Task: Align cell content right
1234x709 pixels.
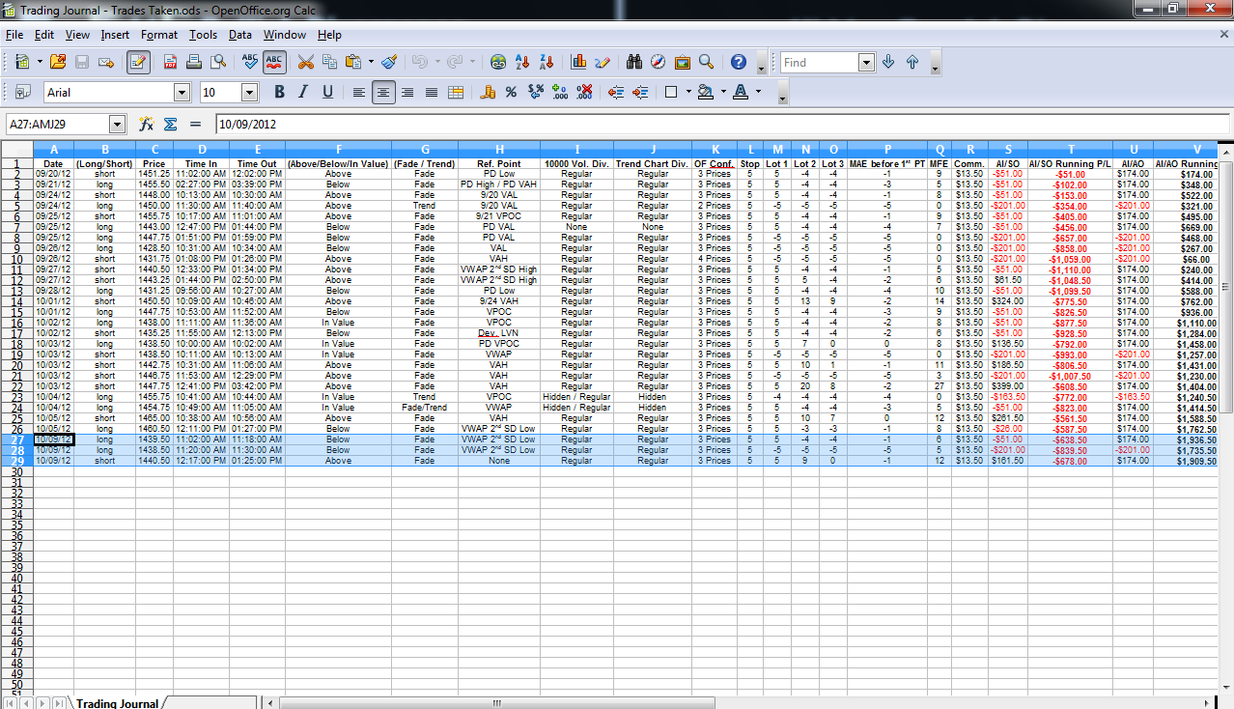Action: pyautogui.click(x=407, y=92)
